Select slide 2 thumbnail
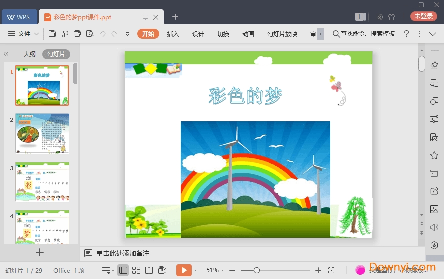The image size is (444, 279). point(42,133)
